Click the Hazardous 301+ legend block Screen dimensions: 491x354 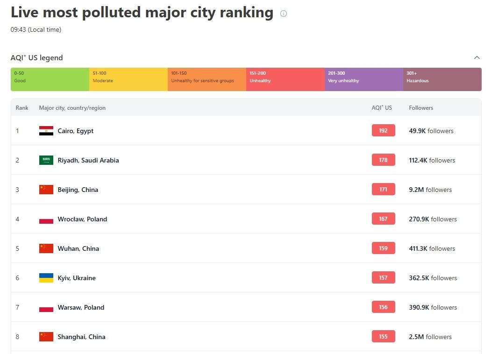click(442, 79)
